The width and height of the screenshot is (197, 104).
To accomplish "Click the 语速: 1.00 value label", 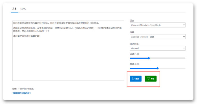I will pyautogui.click(x=134, y=54).
